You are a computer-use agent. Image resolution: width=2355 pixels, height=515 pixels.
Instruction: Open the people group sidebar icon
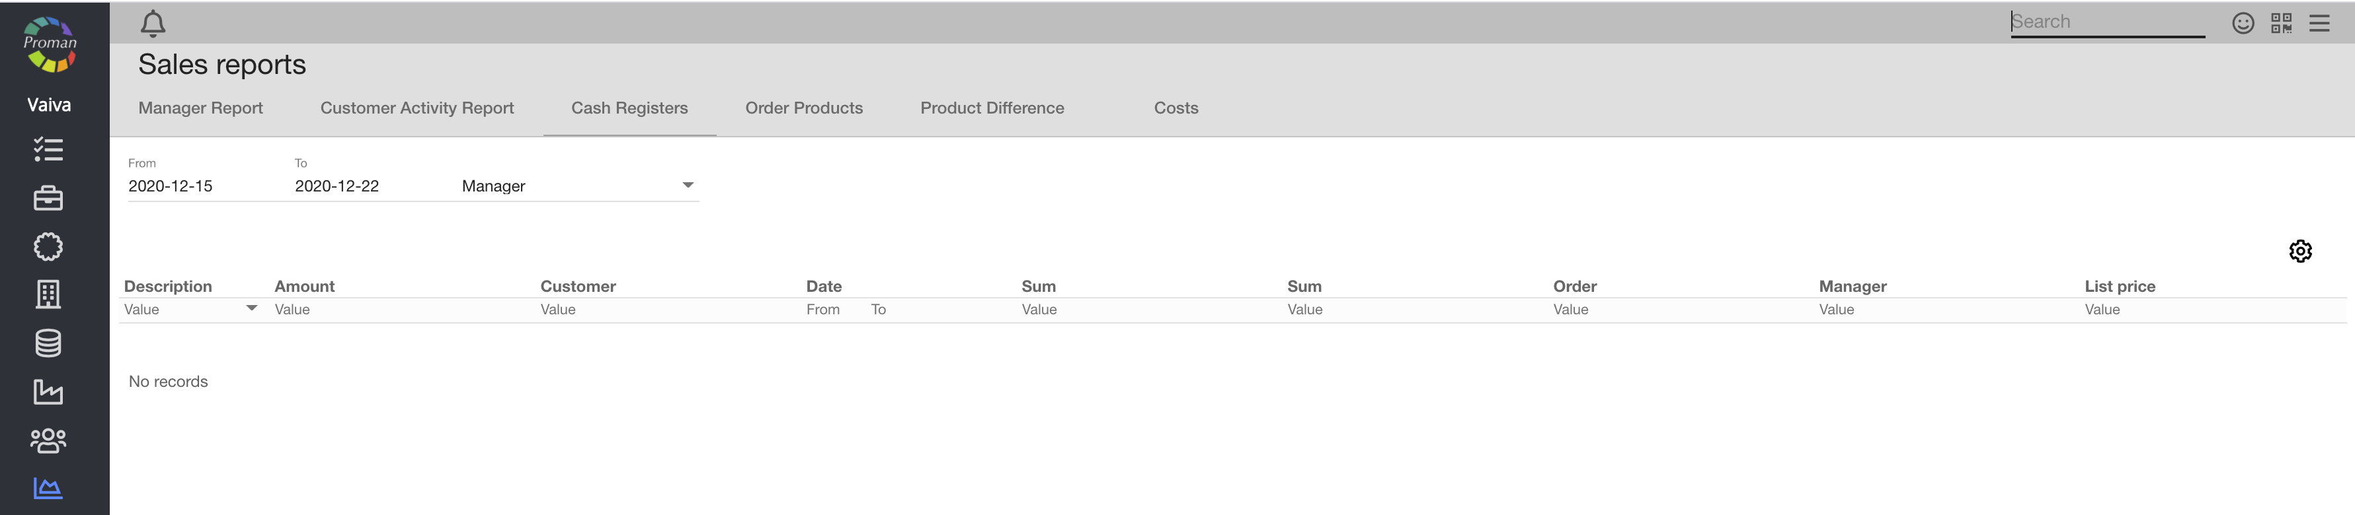pos(48,440)
